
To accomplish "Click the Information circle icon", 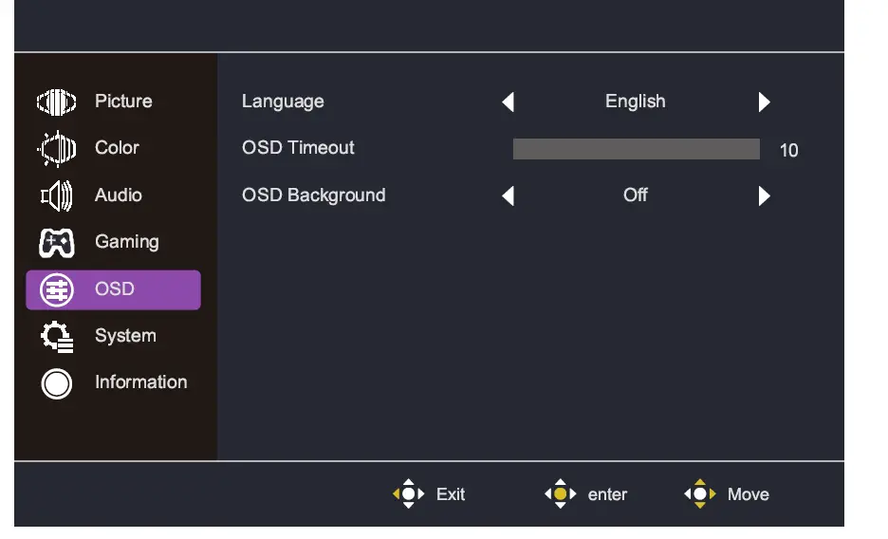I will click(57, 384).
